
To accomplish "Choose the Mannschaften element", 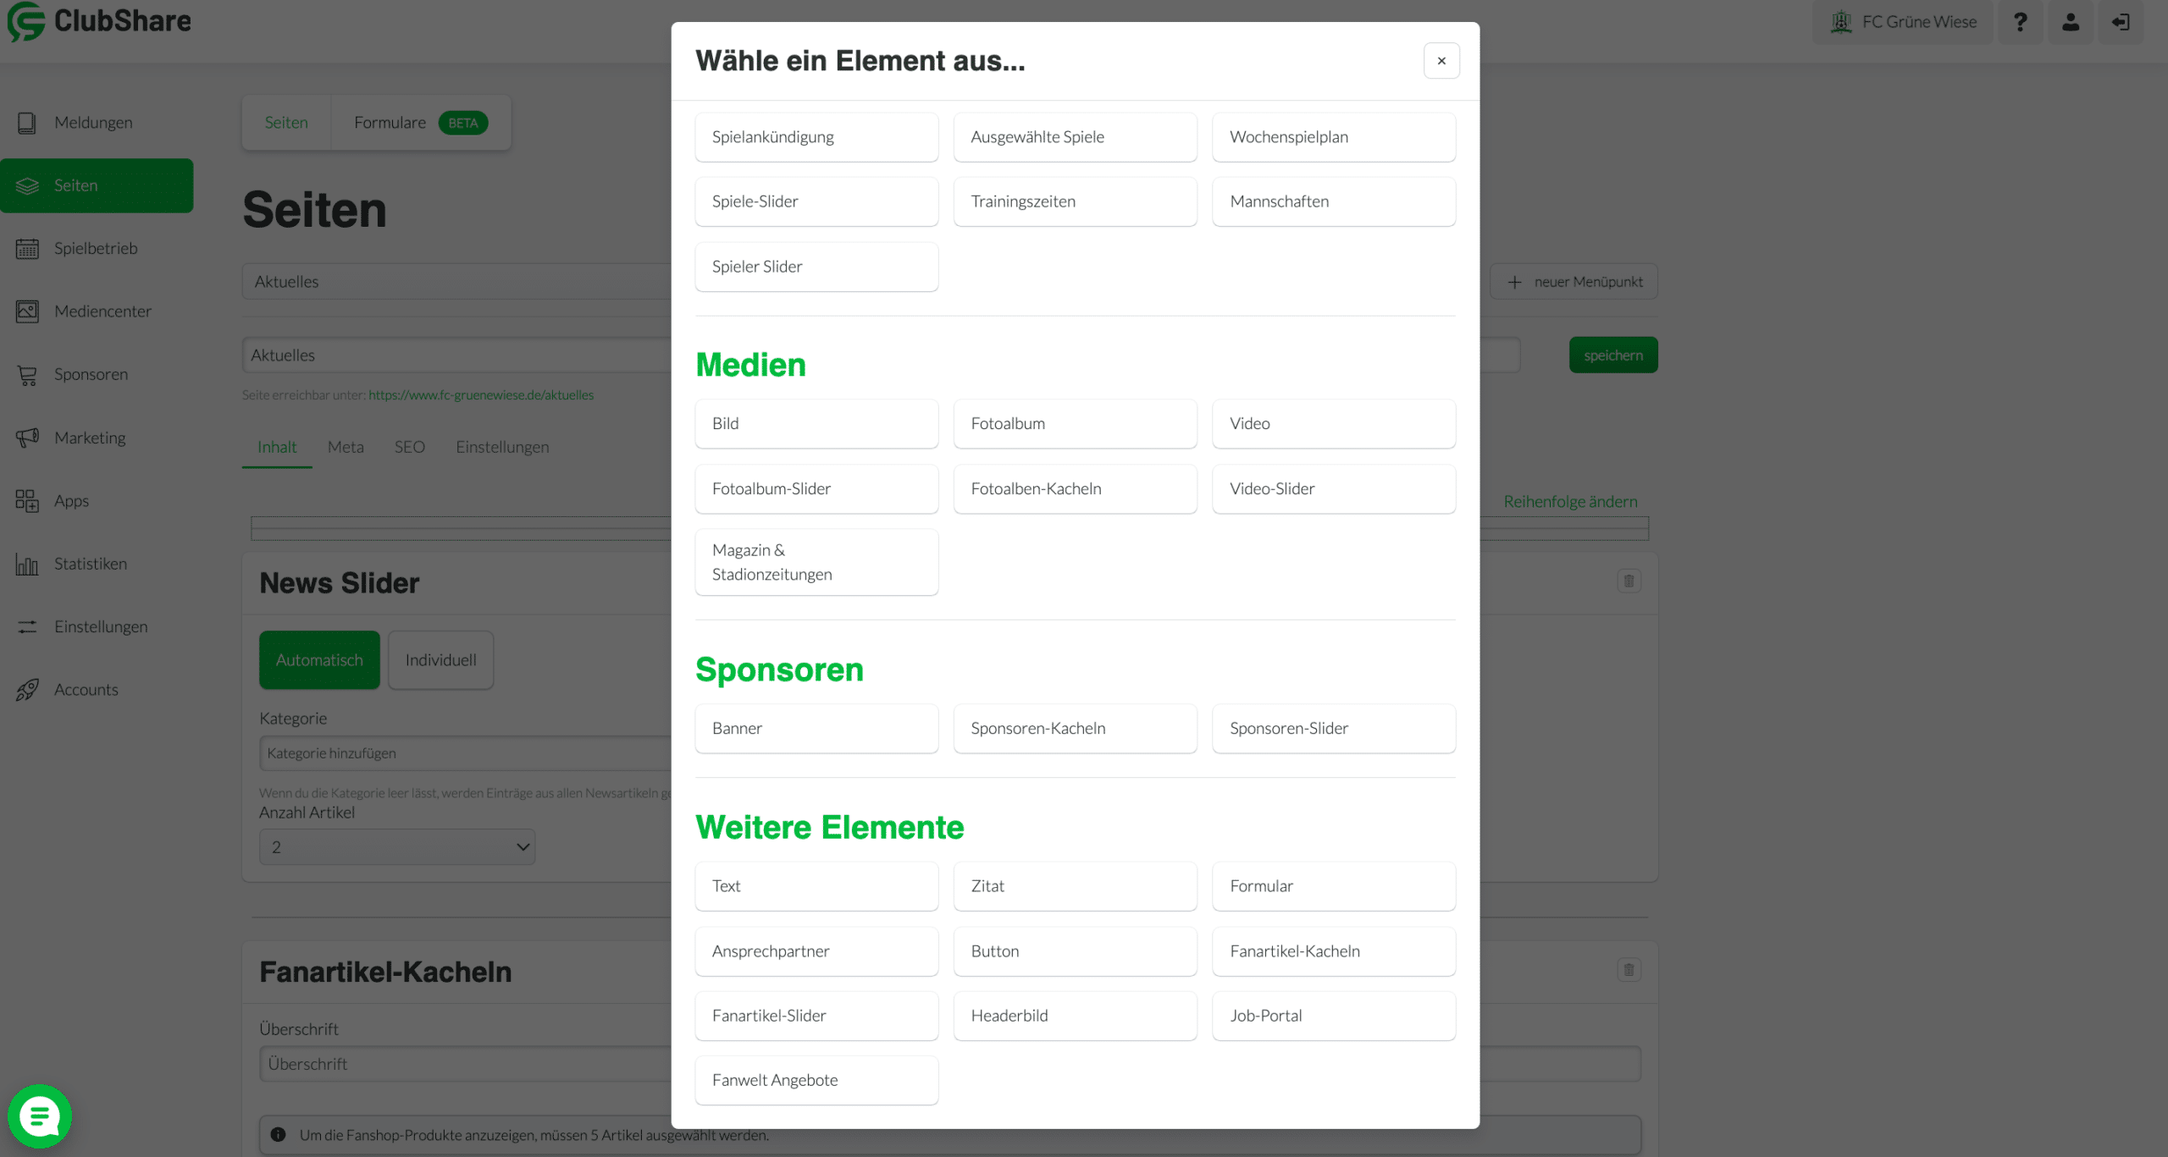I will click(x=1334, y=201).
